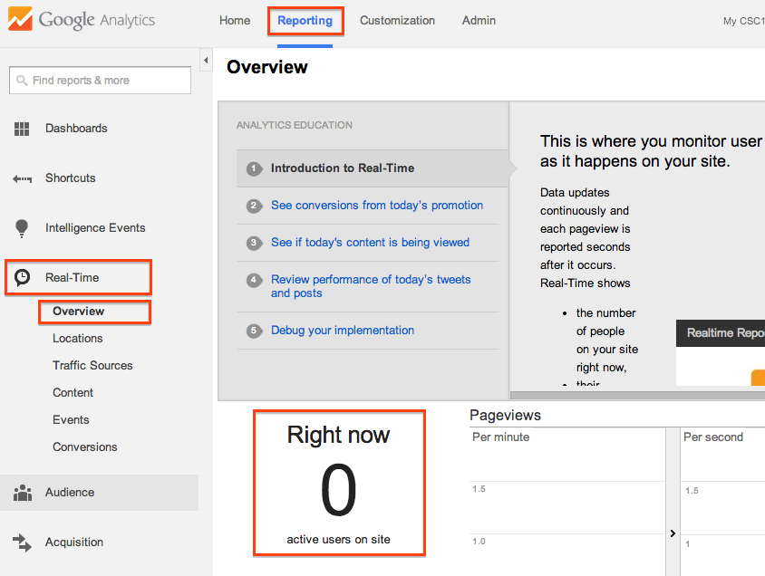Screen dimensions: 765x576
Task: Click the Real-Time clock icon
Action: 23,278
